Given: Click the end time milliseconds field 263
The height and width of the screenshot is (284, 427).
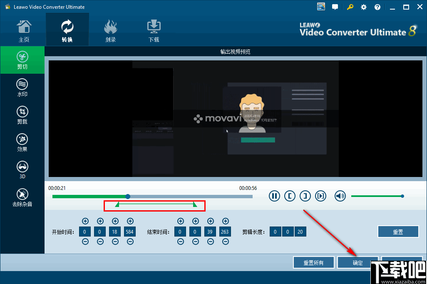Looking at the screenshot, I should (x=225, y=232).
